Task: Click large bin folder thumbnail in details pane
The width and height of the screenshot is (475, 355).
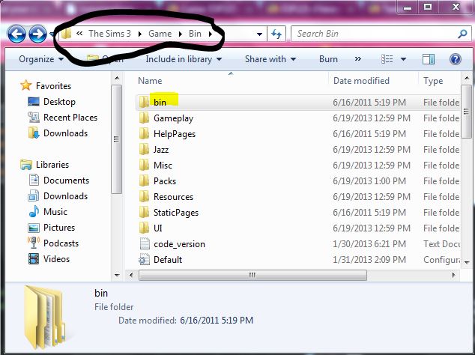Action: 44,317
